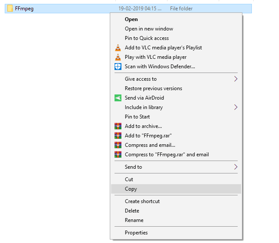Image resolution: width=279 pixels, height=243 pixels.
Task: Click the WinRAR icon beside Add to archive
Action: coord(118,126)
